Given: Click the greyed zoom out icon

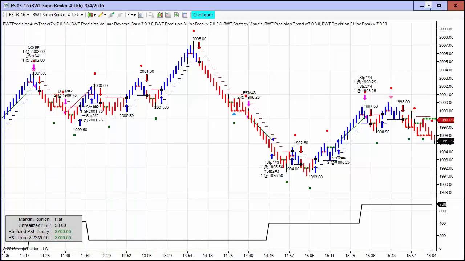Looking at the screenshot, I should [120, 15].
